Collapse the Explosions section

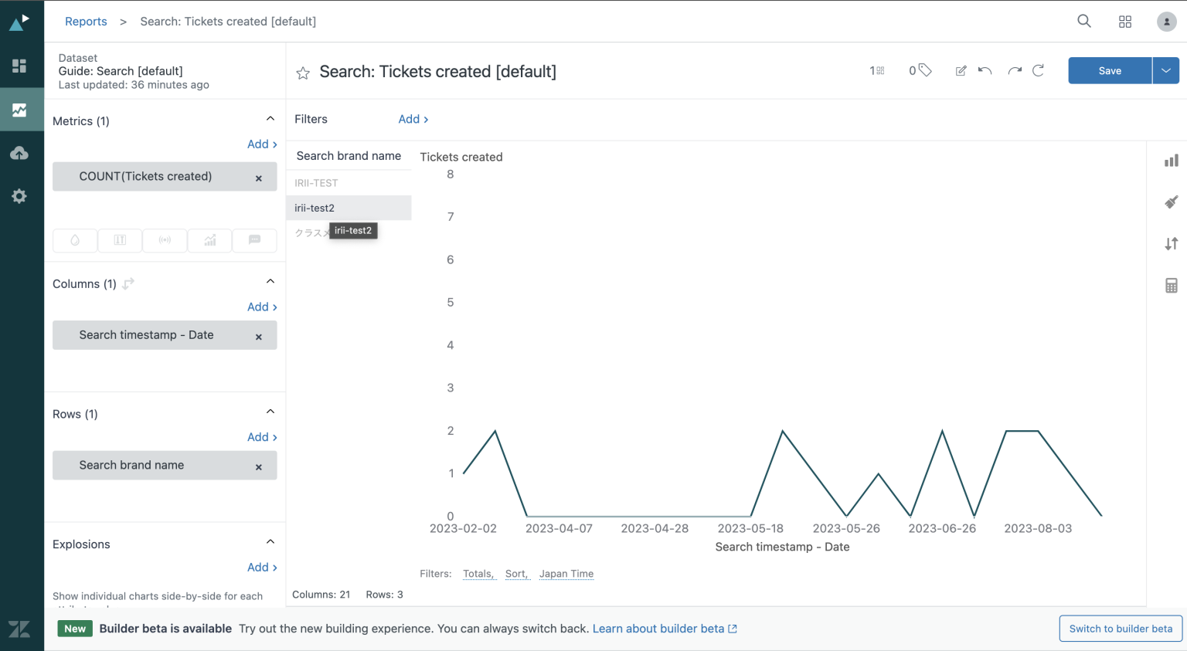coord(270,542)
